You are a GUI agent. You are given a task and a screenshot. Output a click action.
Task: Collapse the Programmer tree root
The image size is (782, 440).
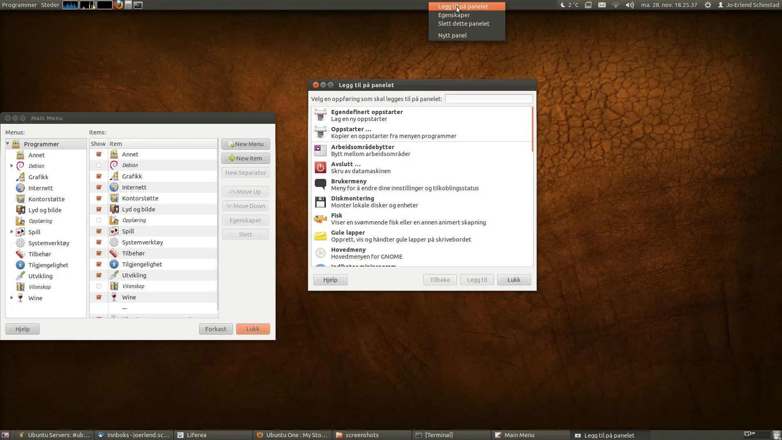[x=8, y=144]
